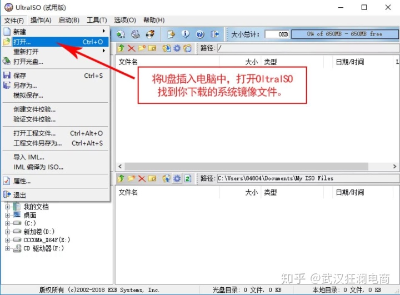Choose 保存 menu entry
Image resolution: width=400 pixels, height=295 pixels.
pyautogui.click(x=56, y=76)
